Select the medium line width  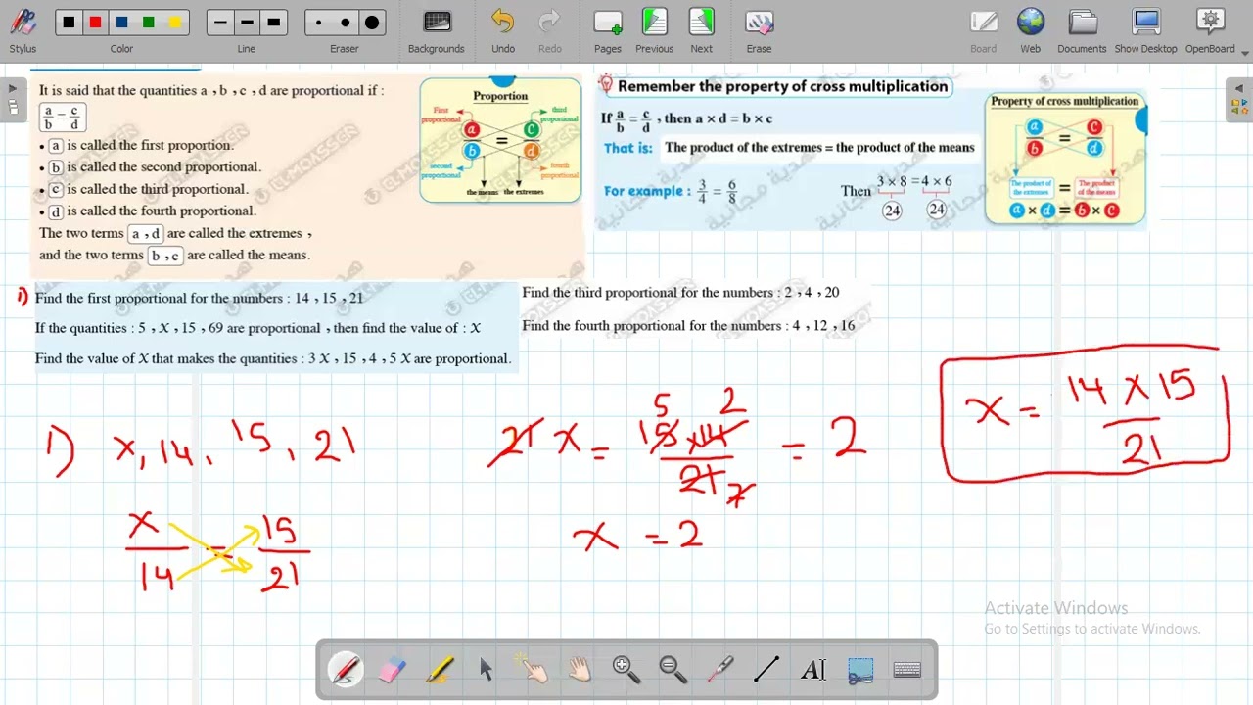(x=247, y=23)
